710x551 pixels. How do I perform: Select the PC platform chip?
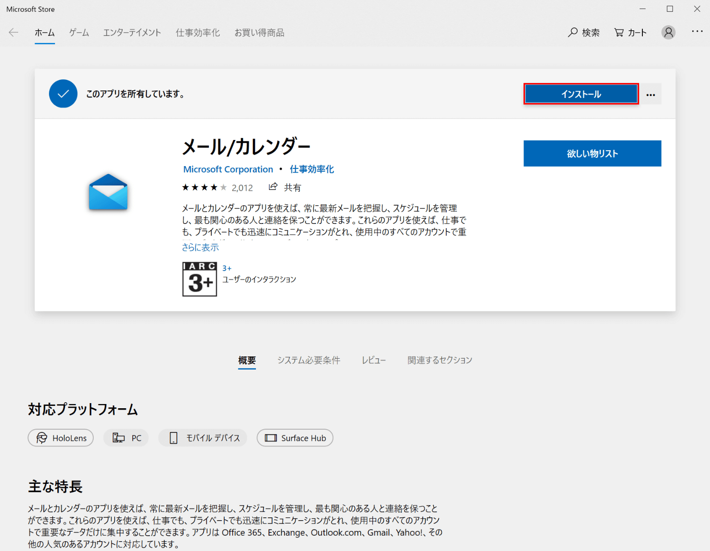click(126, 438)
